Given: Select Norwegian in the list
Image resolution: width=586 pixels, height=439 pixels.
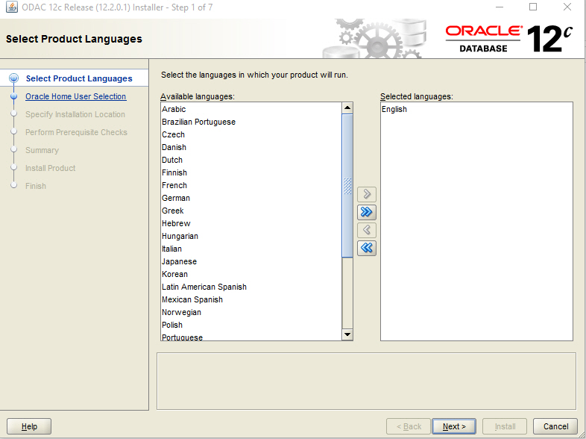Looking at the screenshot, I should click(251, 313).
